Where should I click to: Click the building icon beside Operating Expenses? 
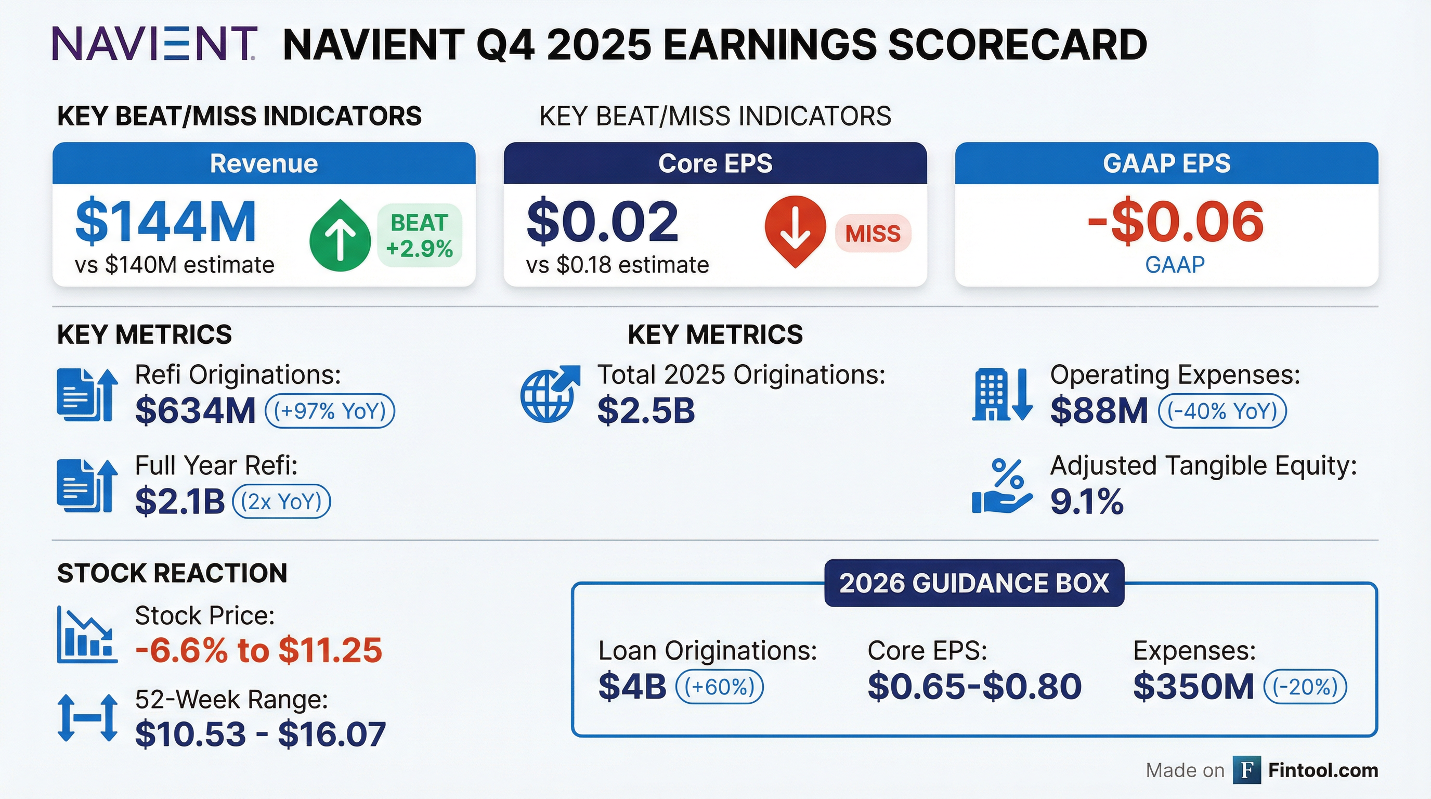click(1002, 395)
